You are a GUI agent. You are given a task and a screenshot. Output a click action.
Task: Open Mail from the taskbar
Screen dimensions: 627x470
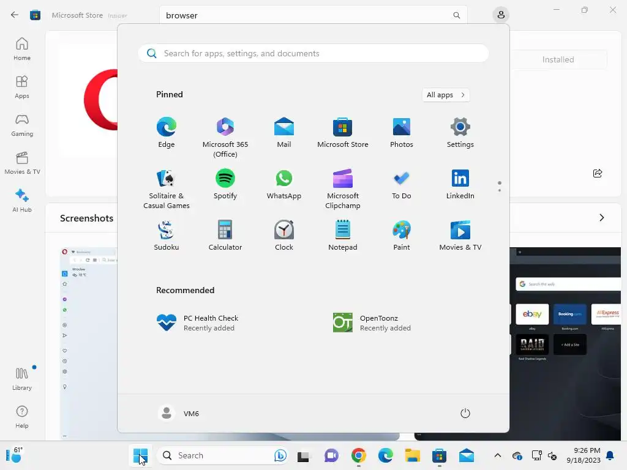pos(466,455)
